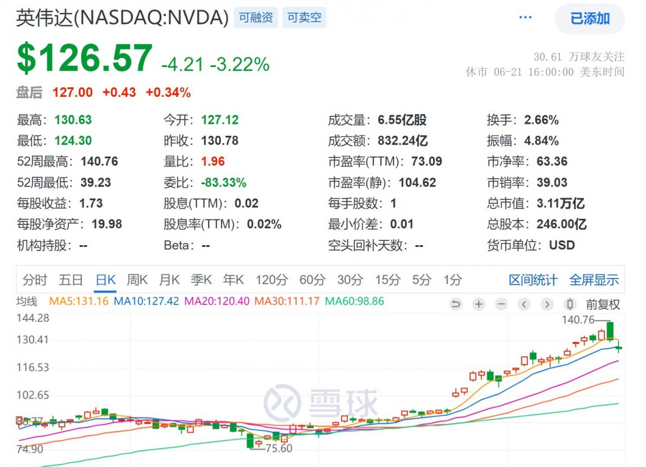Expand the 均线 moving average settings
646x467 pixels.
[27, 301]
